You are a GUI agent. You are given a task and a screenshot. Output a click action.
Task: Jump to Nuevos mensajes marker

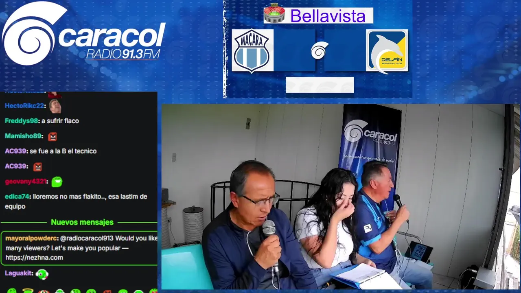click(82, 222)
